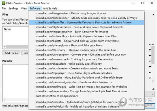
Task: Open Brief Description of all Applications
Action: 86,96
